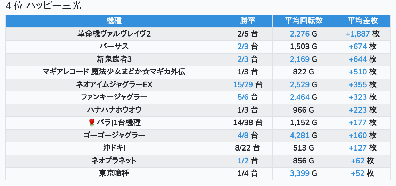Click the 平均差枚 column header
Image resolution: width=396 pixels, height=186 pixels.
coord(362,21)
